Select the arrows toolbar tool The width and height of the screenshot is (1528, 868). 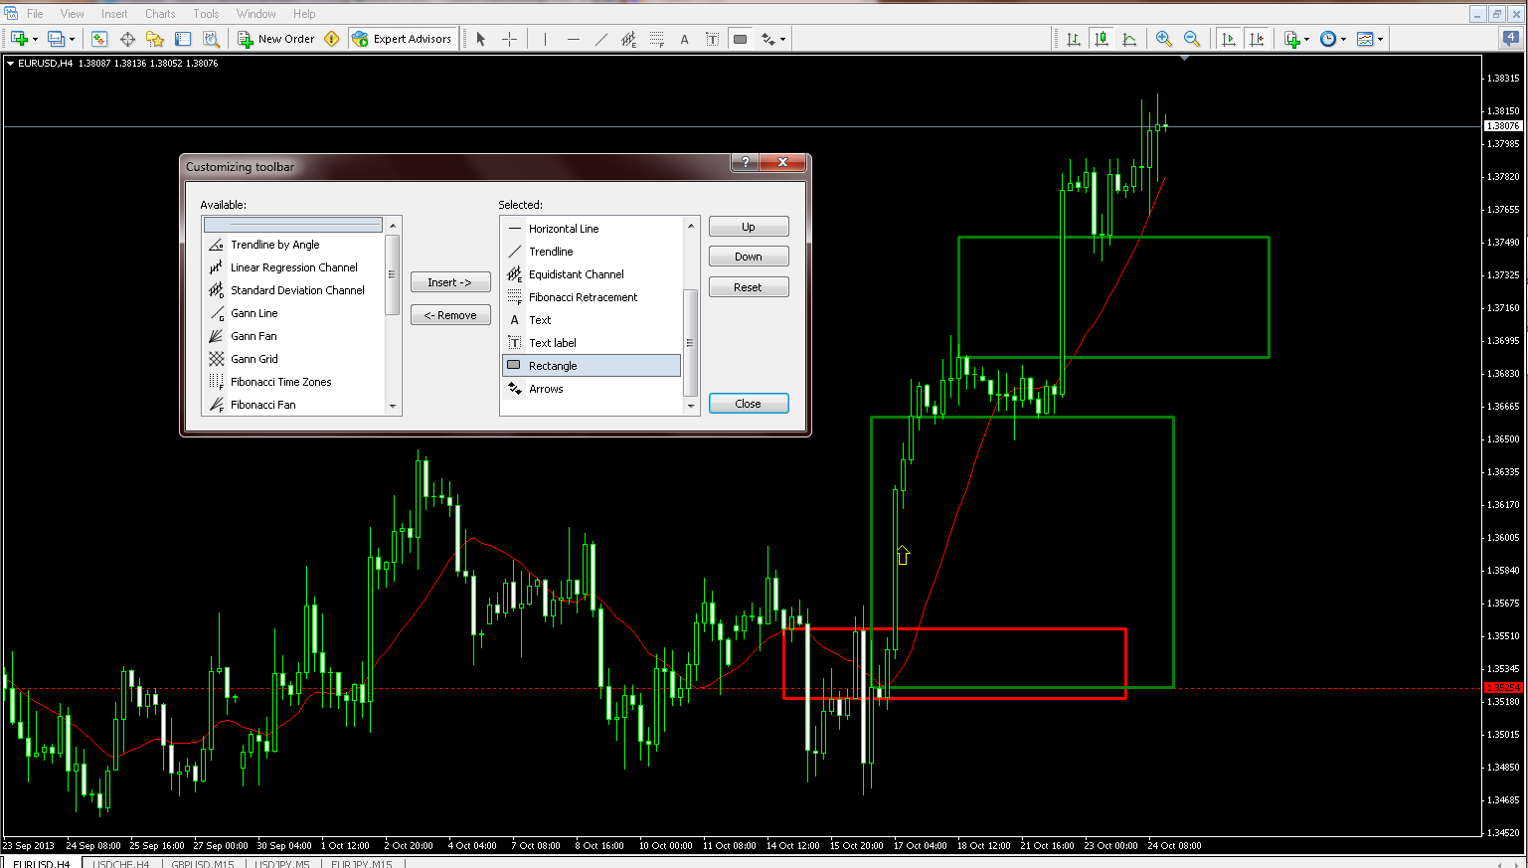(767, 39)
